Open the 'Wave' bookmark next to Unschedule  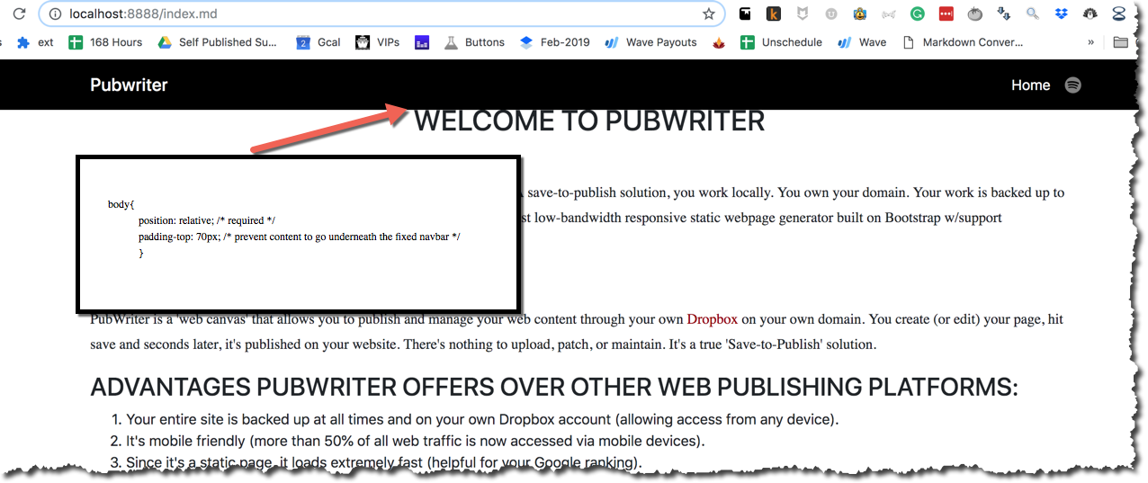[x=862, y=42]
